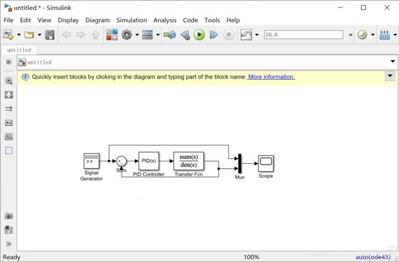Viewport: 399px width, 262px height.
Task: Open the New Model dropdown arrow
Action: pos(18,34)
